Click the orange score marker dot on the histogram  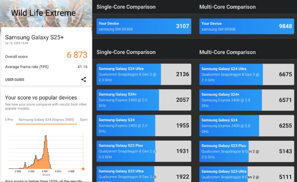point(83,169)
